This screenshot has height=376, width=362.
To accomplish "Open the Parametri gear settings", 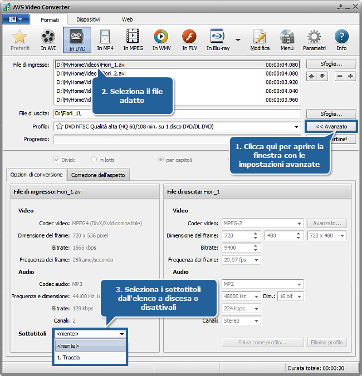I will (314, 37).
